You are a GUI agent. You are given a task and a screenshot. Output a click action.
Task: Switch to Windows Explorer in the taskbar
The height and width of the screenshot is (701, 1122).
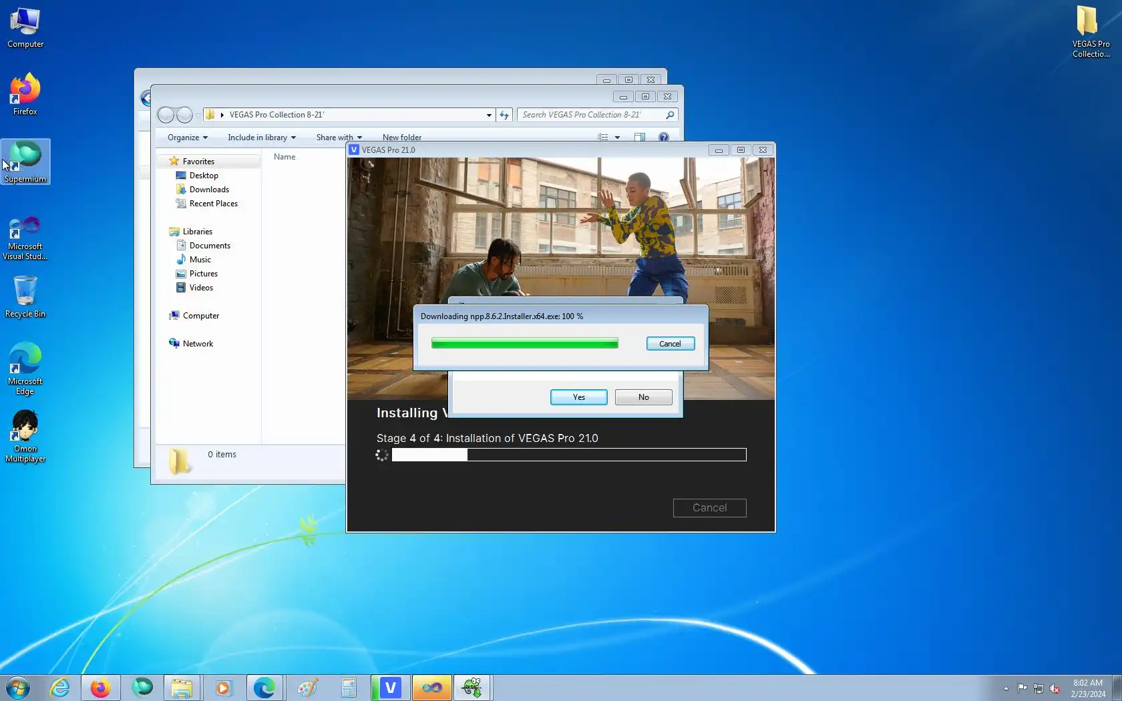point(182,688)
